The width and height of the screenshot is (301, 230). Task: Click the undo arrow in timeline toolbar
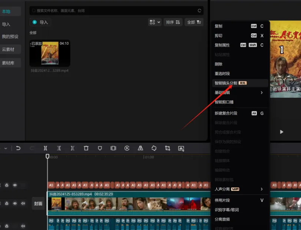click(x=18, y=148)
